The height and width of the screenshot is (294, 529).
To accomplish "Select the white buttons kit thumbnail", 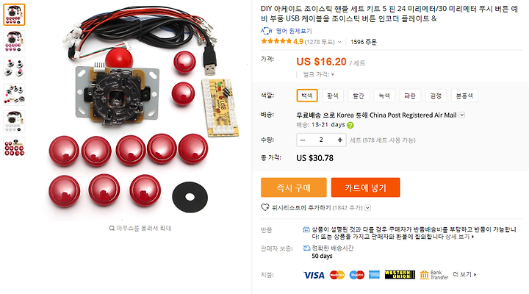I will tap(14, 121).
